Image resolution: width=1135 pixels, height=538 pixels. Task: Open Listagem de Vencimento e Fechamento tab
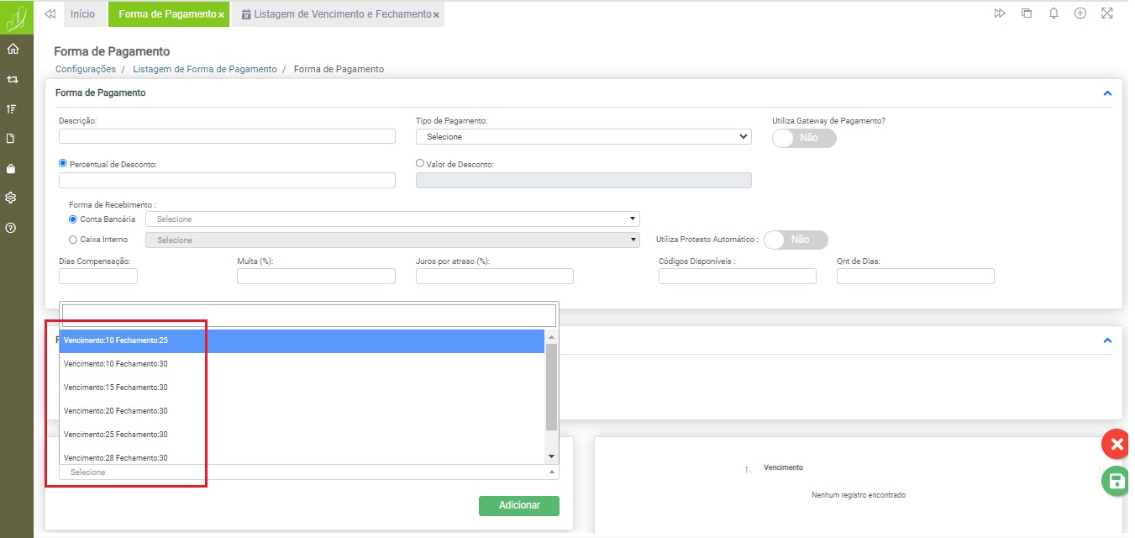335,15
